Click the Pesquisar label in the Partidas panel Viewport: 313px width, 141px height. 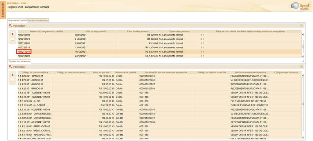(x=19, y=67)
